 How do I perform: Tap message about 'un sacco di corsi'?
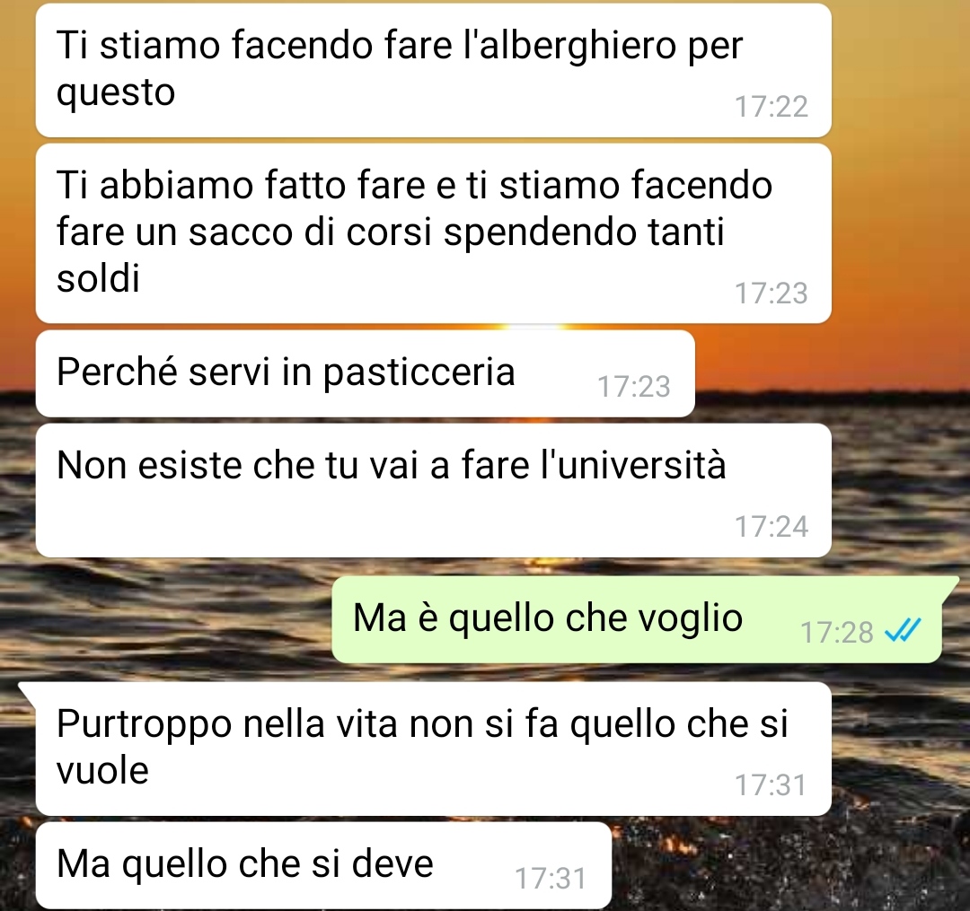[x=433, y=233]
